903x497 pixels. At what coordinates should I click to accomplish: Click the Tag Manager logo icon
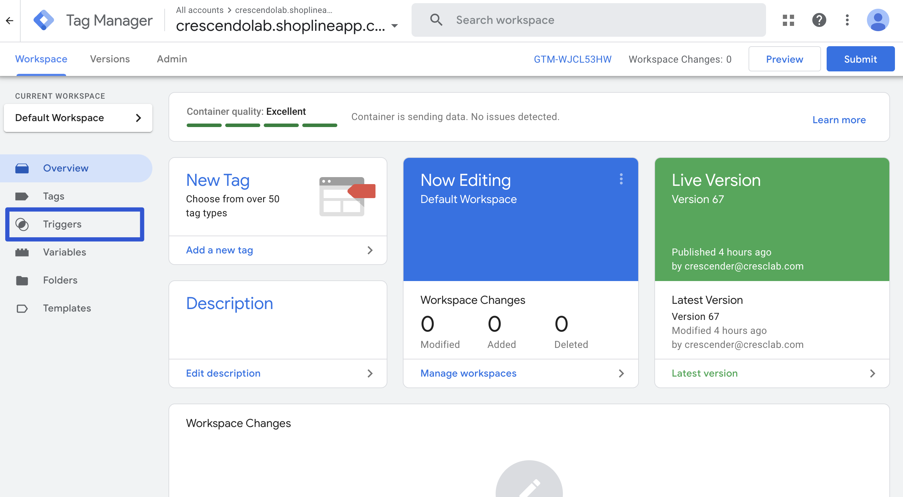pyautogui.click(x=43, y=20)
